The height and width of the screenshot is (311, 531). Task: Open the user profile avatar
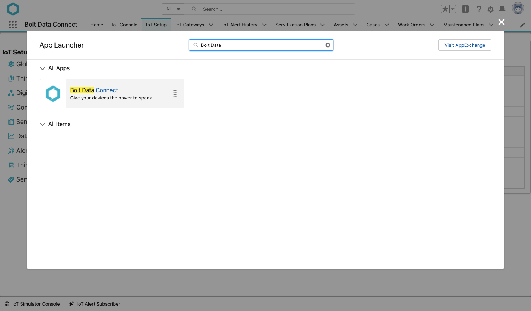(518, 8)
